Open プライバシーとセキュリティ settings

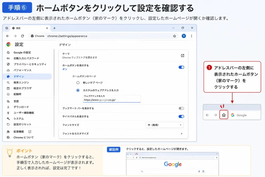point(30,64)
